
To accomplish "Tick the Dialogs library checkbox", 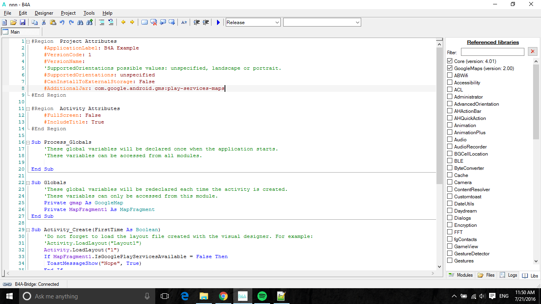I will coord(450,218).
